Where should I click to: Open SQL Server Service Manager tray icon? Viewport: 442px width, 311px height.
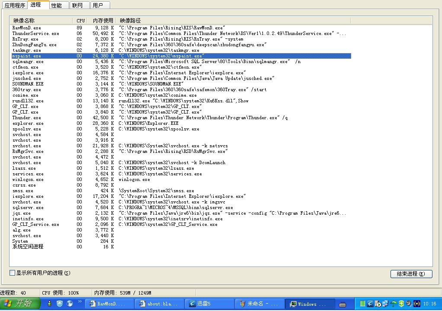[378, 304]
